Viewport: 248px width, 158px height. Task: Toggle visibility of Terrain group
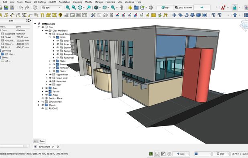pyautogui.click(x=47, y=91)
